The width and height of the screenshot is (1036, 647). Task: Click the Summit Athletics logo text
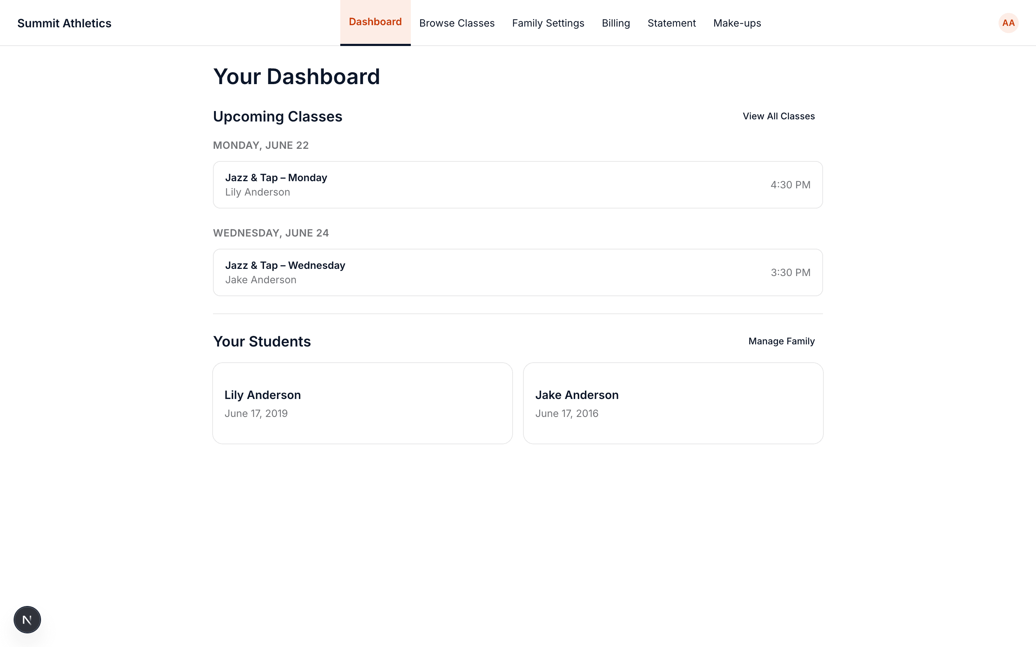64,23
